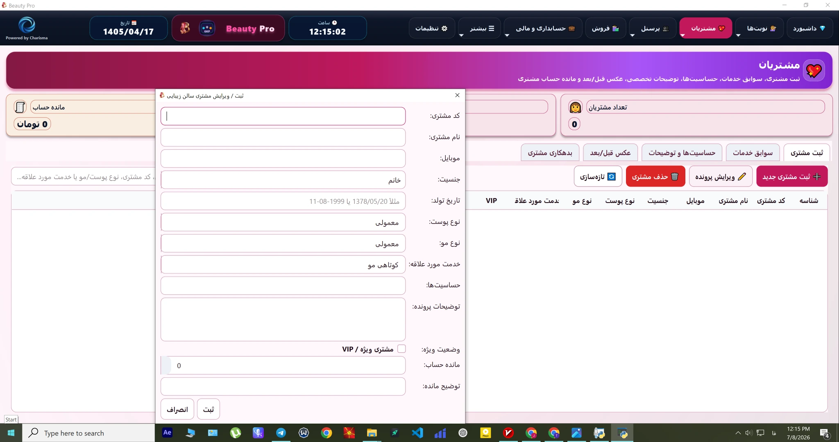Select the ثبت مشتری tab
The width and height of the screenshot is (839, 442).
807,153
